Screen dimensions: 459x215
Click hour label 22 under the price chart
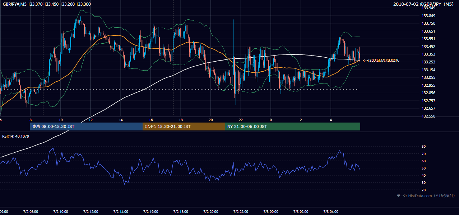click(241, 120)
